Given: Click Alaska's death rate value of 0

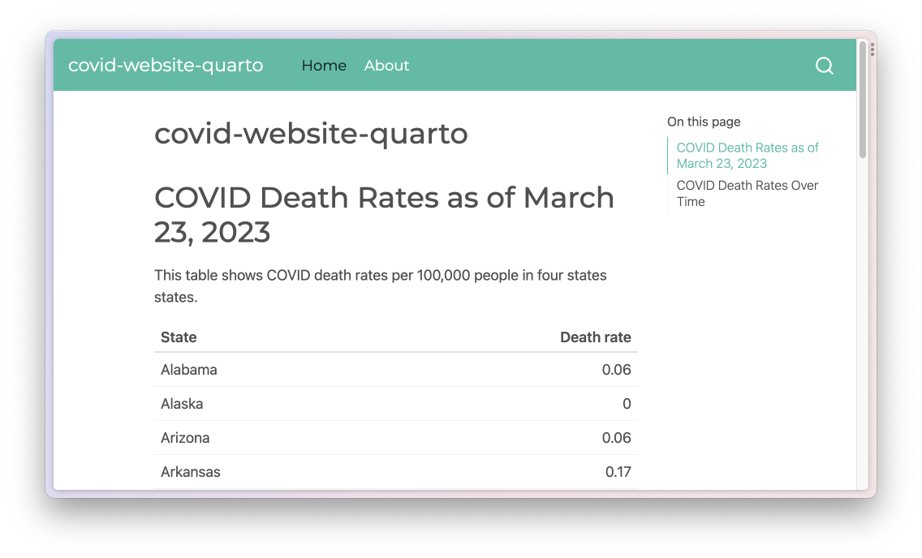Looking at the screenshot, I should pyautogui.click(x=627, y=404).
